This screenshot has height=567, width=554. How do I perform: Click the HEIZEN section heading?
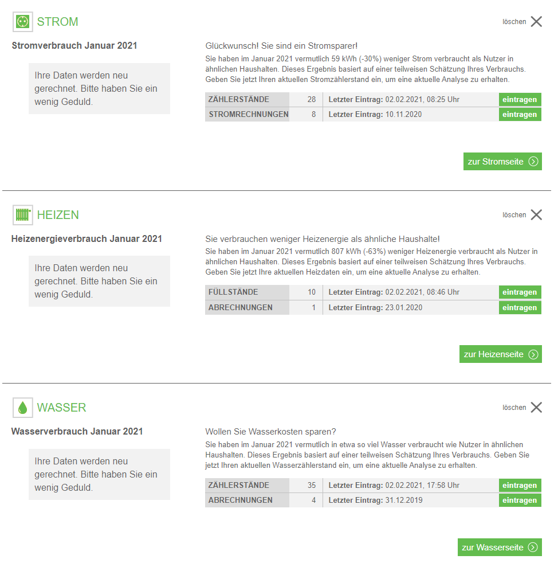[58, 215]
